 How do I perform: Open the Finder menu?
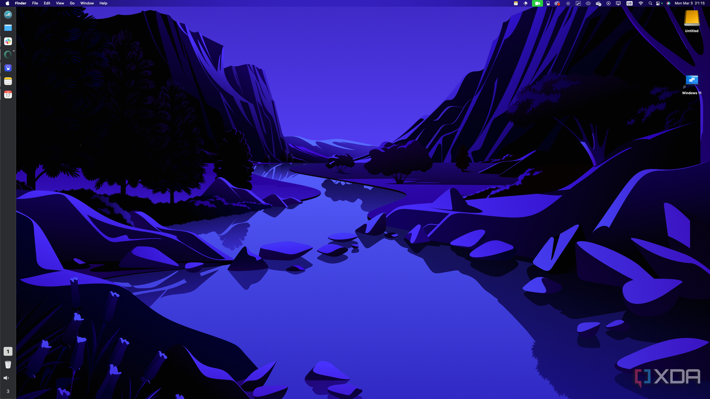21,3
